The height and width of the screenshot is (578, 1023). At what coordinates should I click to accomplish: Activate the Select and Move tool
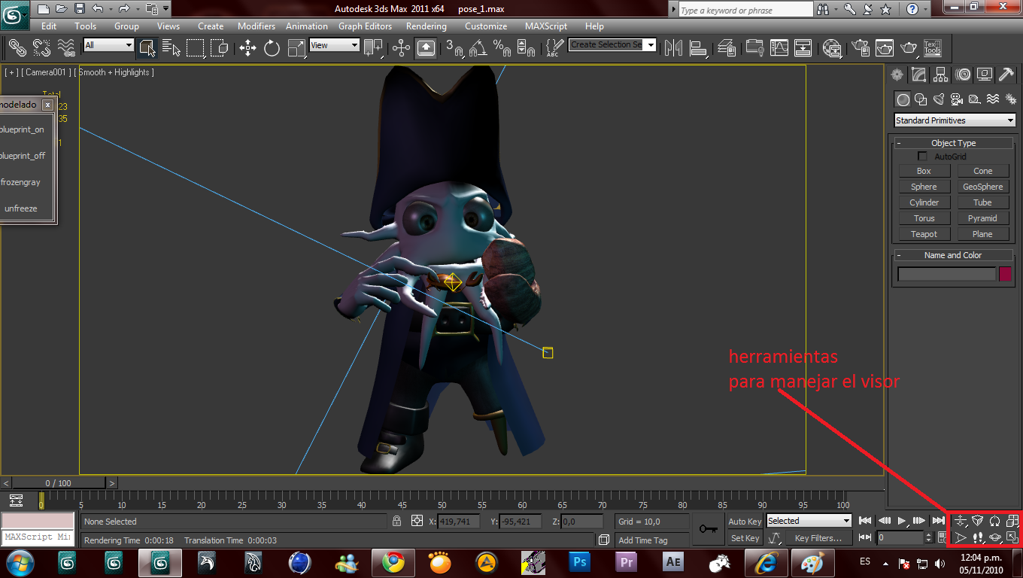(247, 48)
